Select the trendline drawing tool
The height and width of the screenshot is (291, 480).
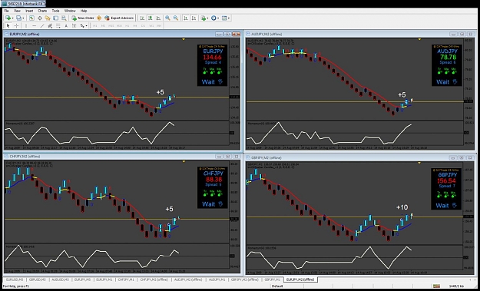(42, 26)
